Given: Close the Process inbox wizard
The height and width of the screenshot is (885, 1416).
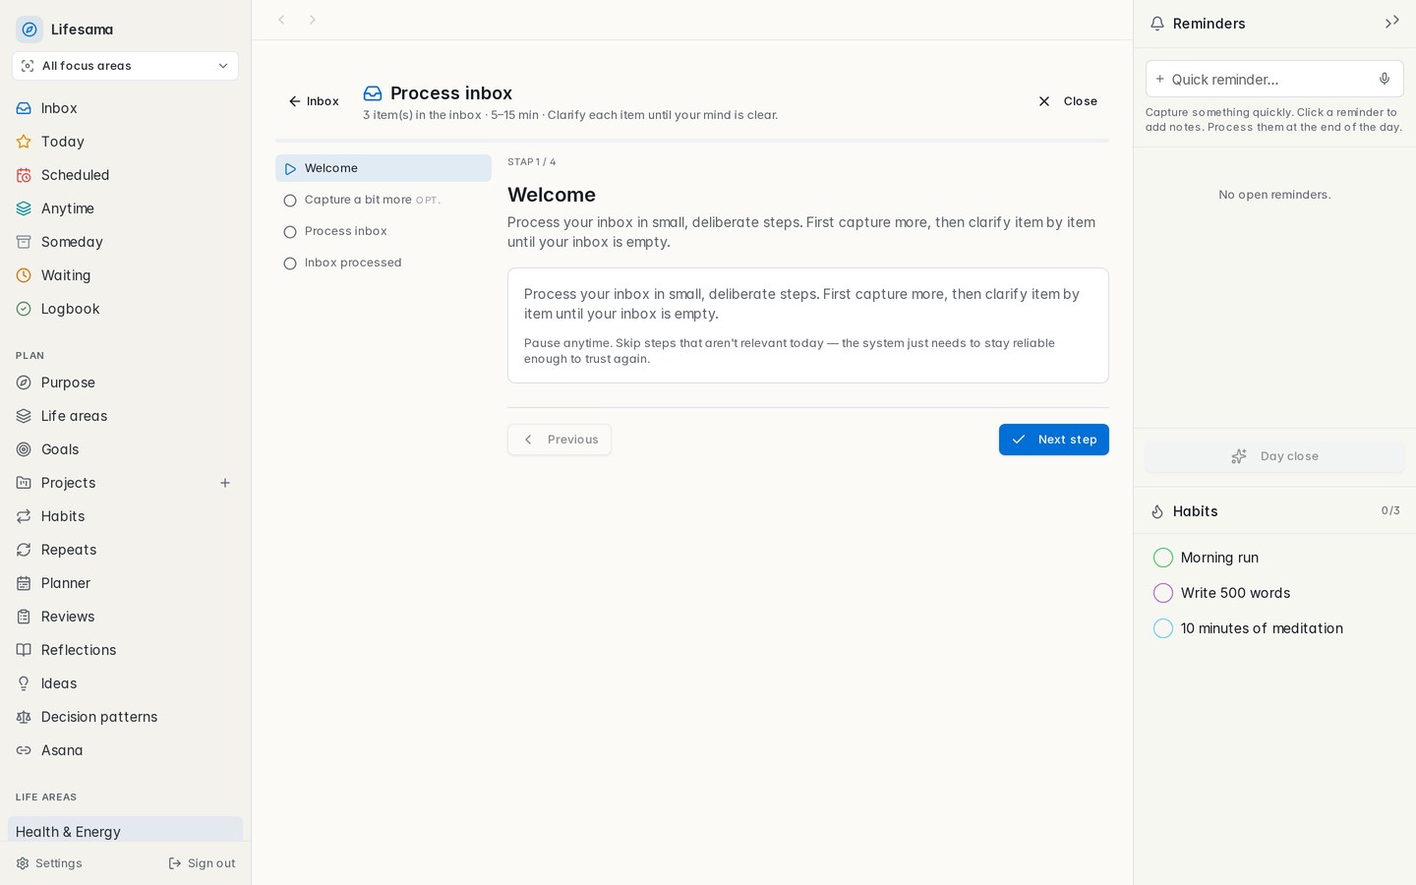Looking at the screenshot, I should click(x=1068, y=101).
